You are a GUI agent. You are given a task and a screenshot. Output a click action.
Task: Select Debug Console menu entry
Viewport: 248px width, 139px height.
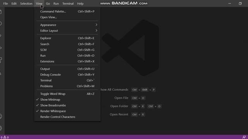67,75
